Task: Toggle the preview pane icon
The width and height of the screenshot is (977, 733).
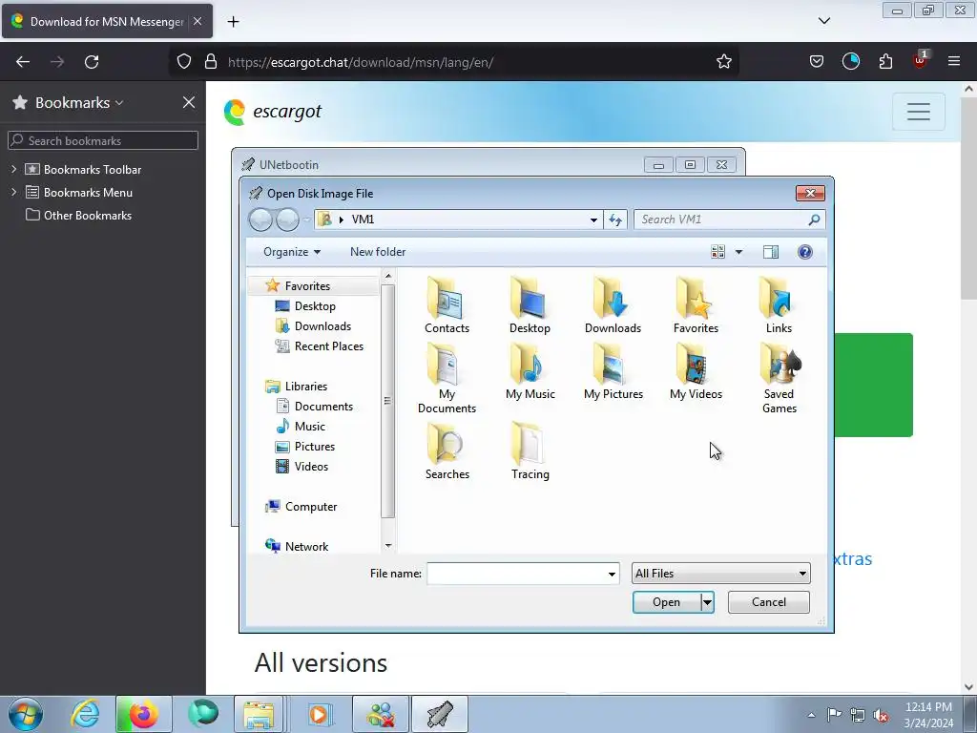Action: (x=771, y=252)
